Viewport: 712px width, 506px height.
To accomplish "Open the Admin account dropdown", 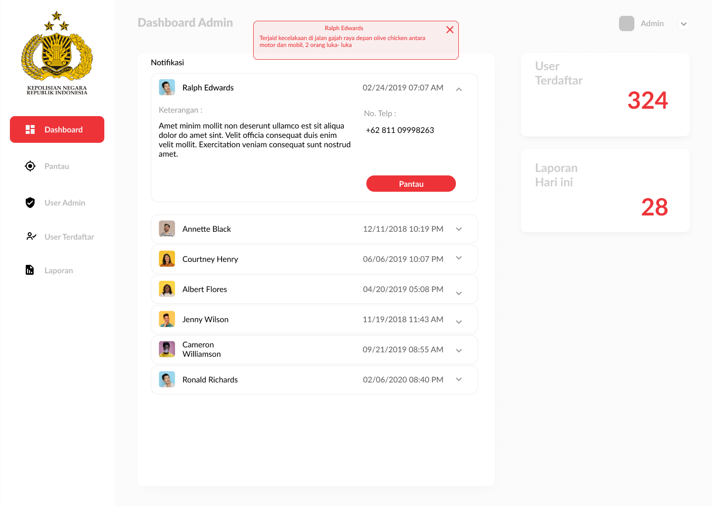I will (683, 24).
